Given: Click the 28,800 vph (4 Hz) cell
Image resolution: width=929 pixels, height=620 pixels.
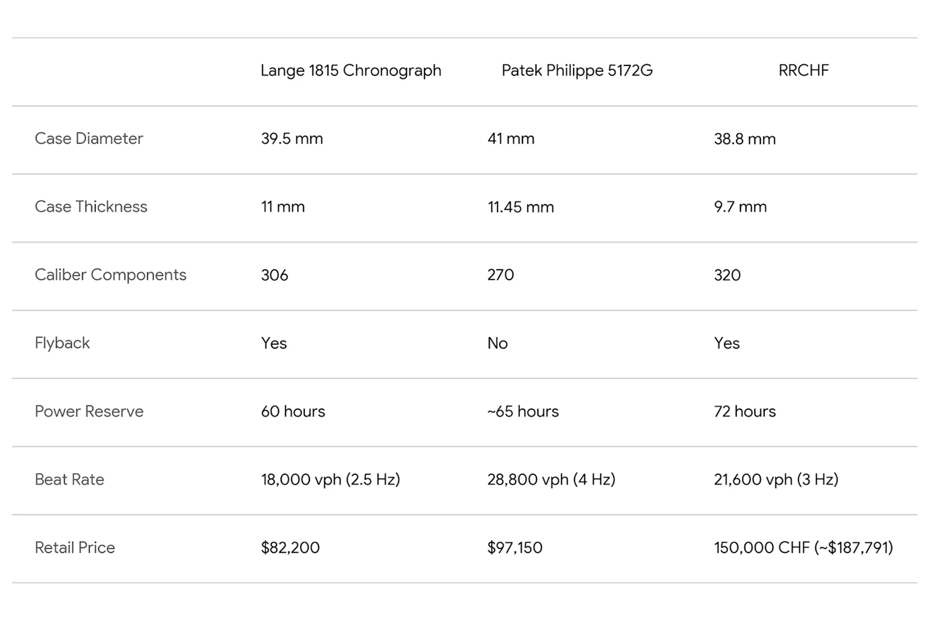Looking at the screenshot, I should [551, 479].
